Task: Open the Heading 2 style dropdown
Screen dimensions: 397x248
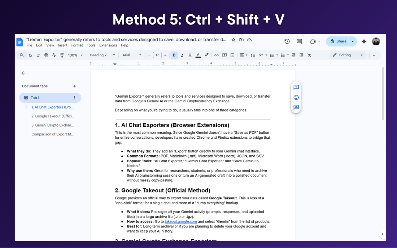Action: click(x=102, y=55)
